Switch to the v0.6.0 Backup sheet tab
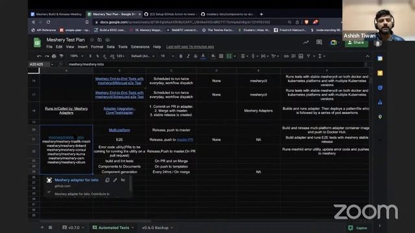Image resolution: width=415 pixels, height=233 pixels. click(157, 227)
